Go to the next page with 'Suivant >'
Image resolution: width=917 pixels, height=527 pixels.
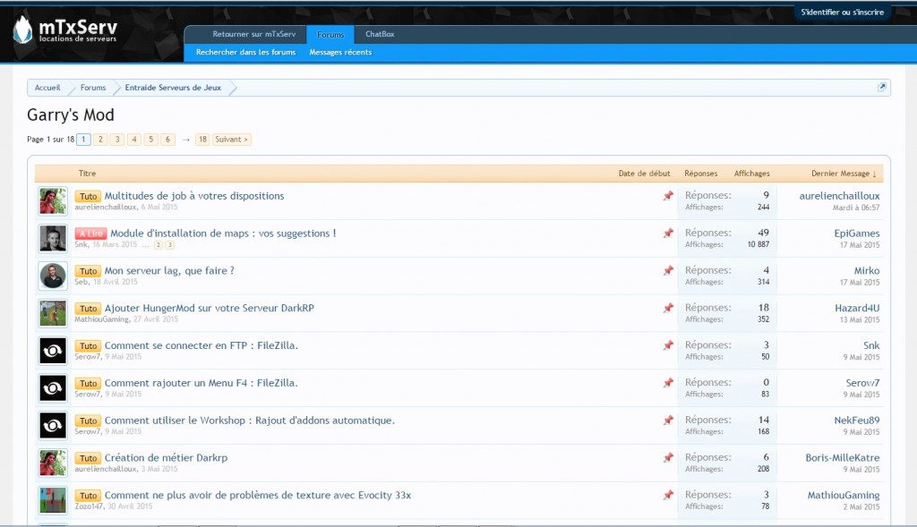(x=232, y=140)
